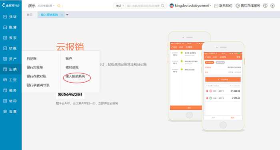
Task: Open the 账簿 sidebar module
Action: pos(10,27)
